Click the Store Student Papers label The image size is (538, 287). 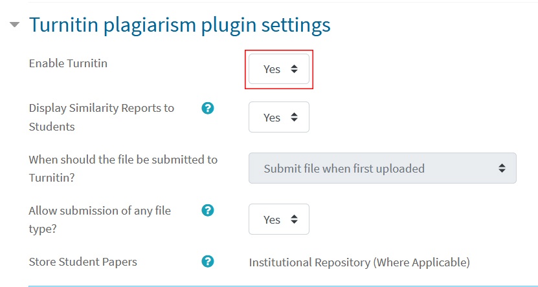pos(83,262)
